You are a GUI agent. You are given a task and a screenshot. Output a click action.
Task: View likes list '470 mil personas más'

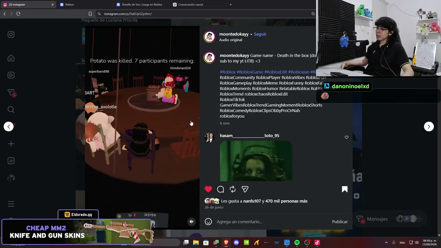point(286,201)
